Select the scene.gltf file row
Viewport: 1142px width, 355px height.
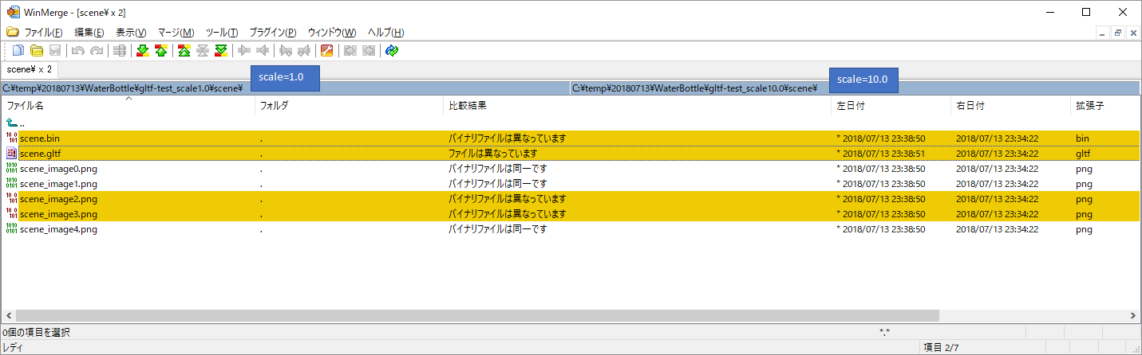pyautogui.click(x=571, y=153)
